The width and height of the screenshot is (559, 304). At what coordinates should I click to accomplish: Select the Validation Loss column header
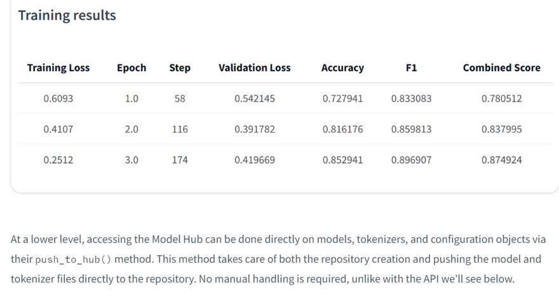(x=254, y=68)
